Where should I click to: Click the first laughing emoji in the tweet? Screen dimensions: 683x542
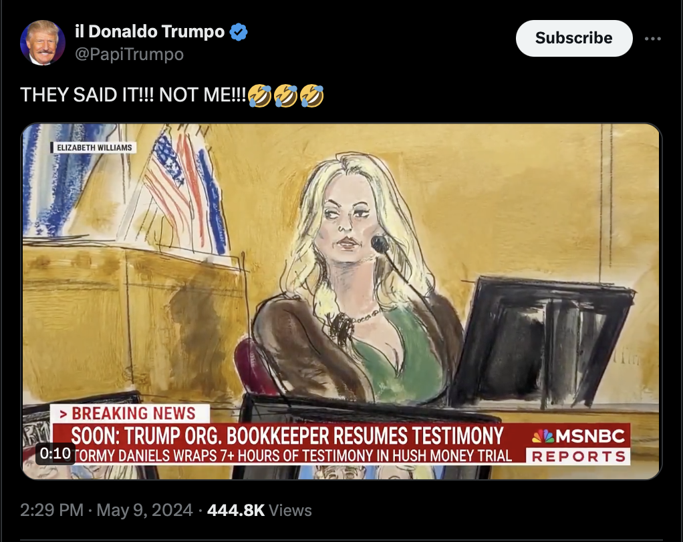pos(259,95)
